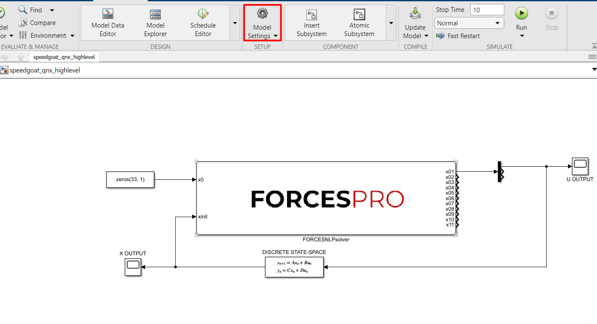The width and height of the screenshot is (597, 324).
Task: Open the simulation mode Normal dropdown
Action: point(469,23)
